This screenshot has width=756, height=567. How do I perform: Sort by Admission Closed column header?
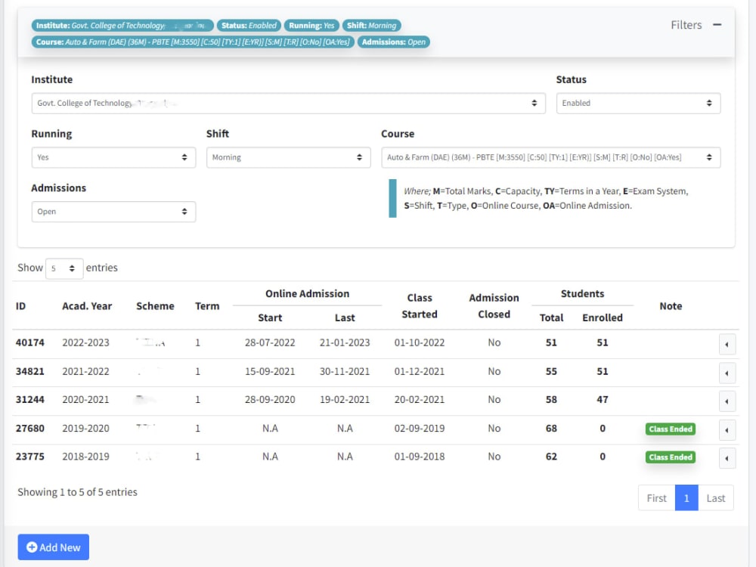point(494,306)
